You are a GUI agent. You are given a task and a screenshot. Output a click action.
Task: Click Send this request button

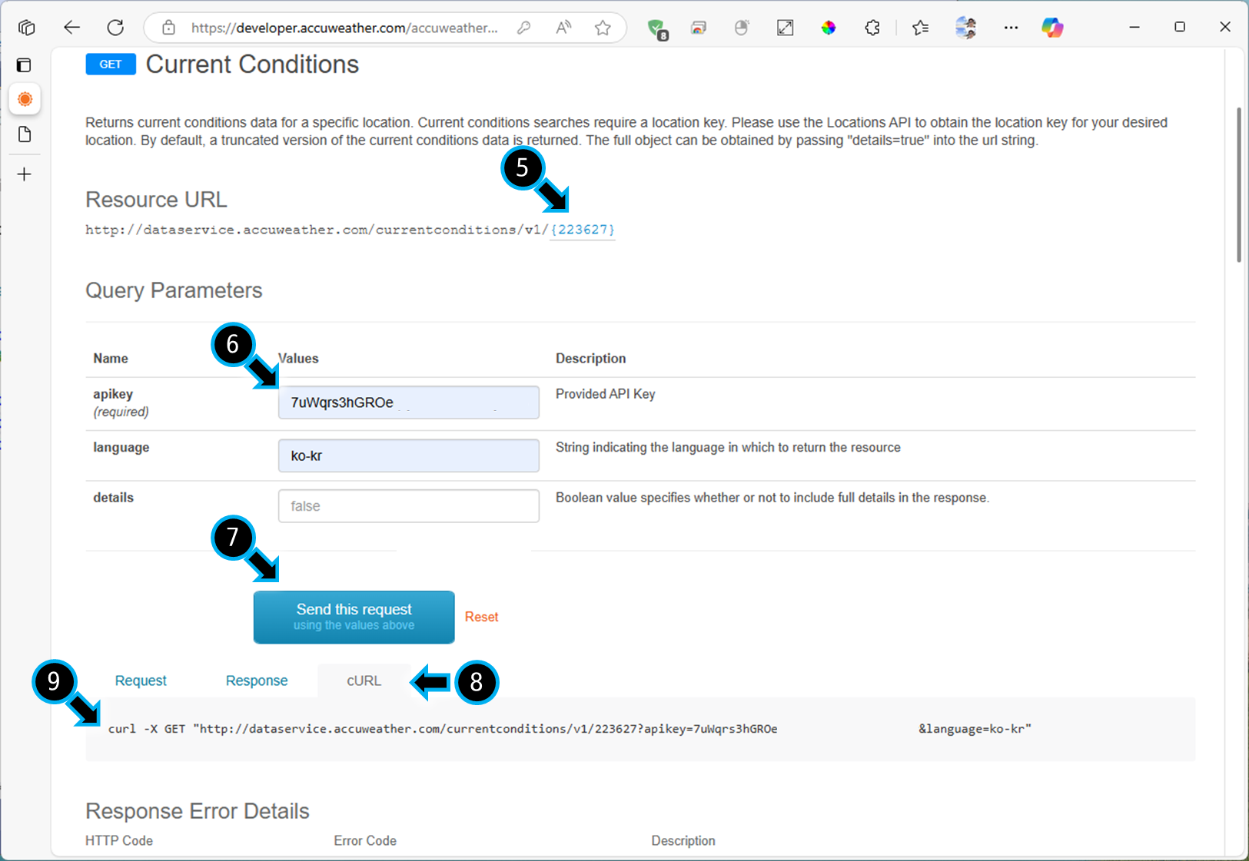(354, 617)
